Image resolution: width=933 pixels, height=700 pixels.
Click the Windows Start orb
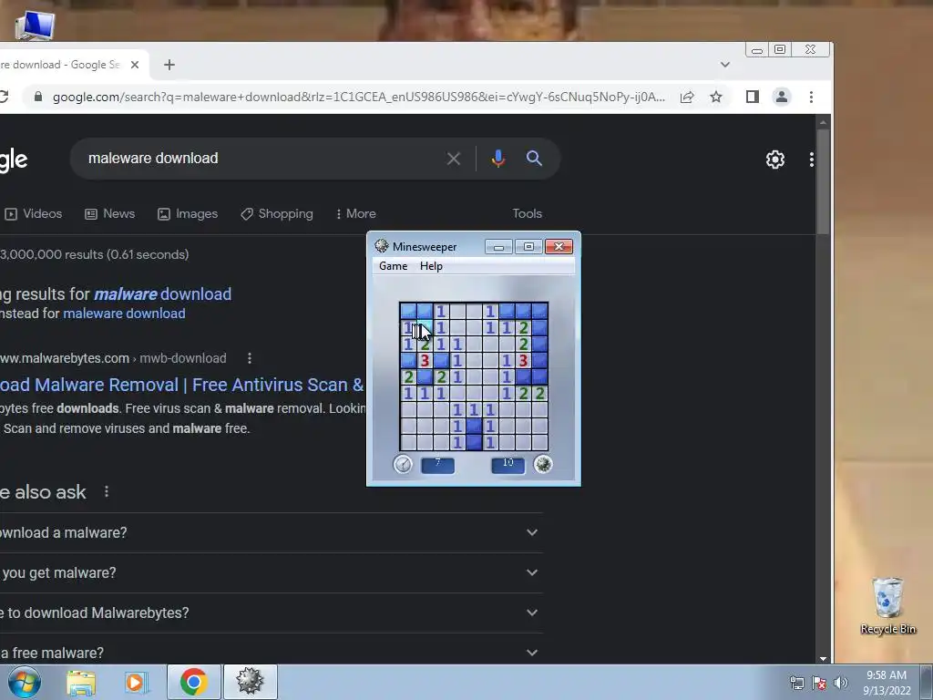(25, 682)
